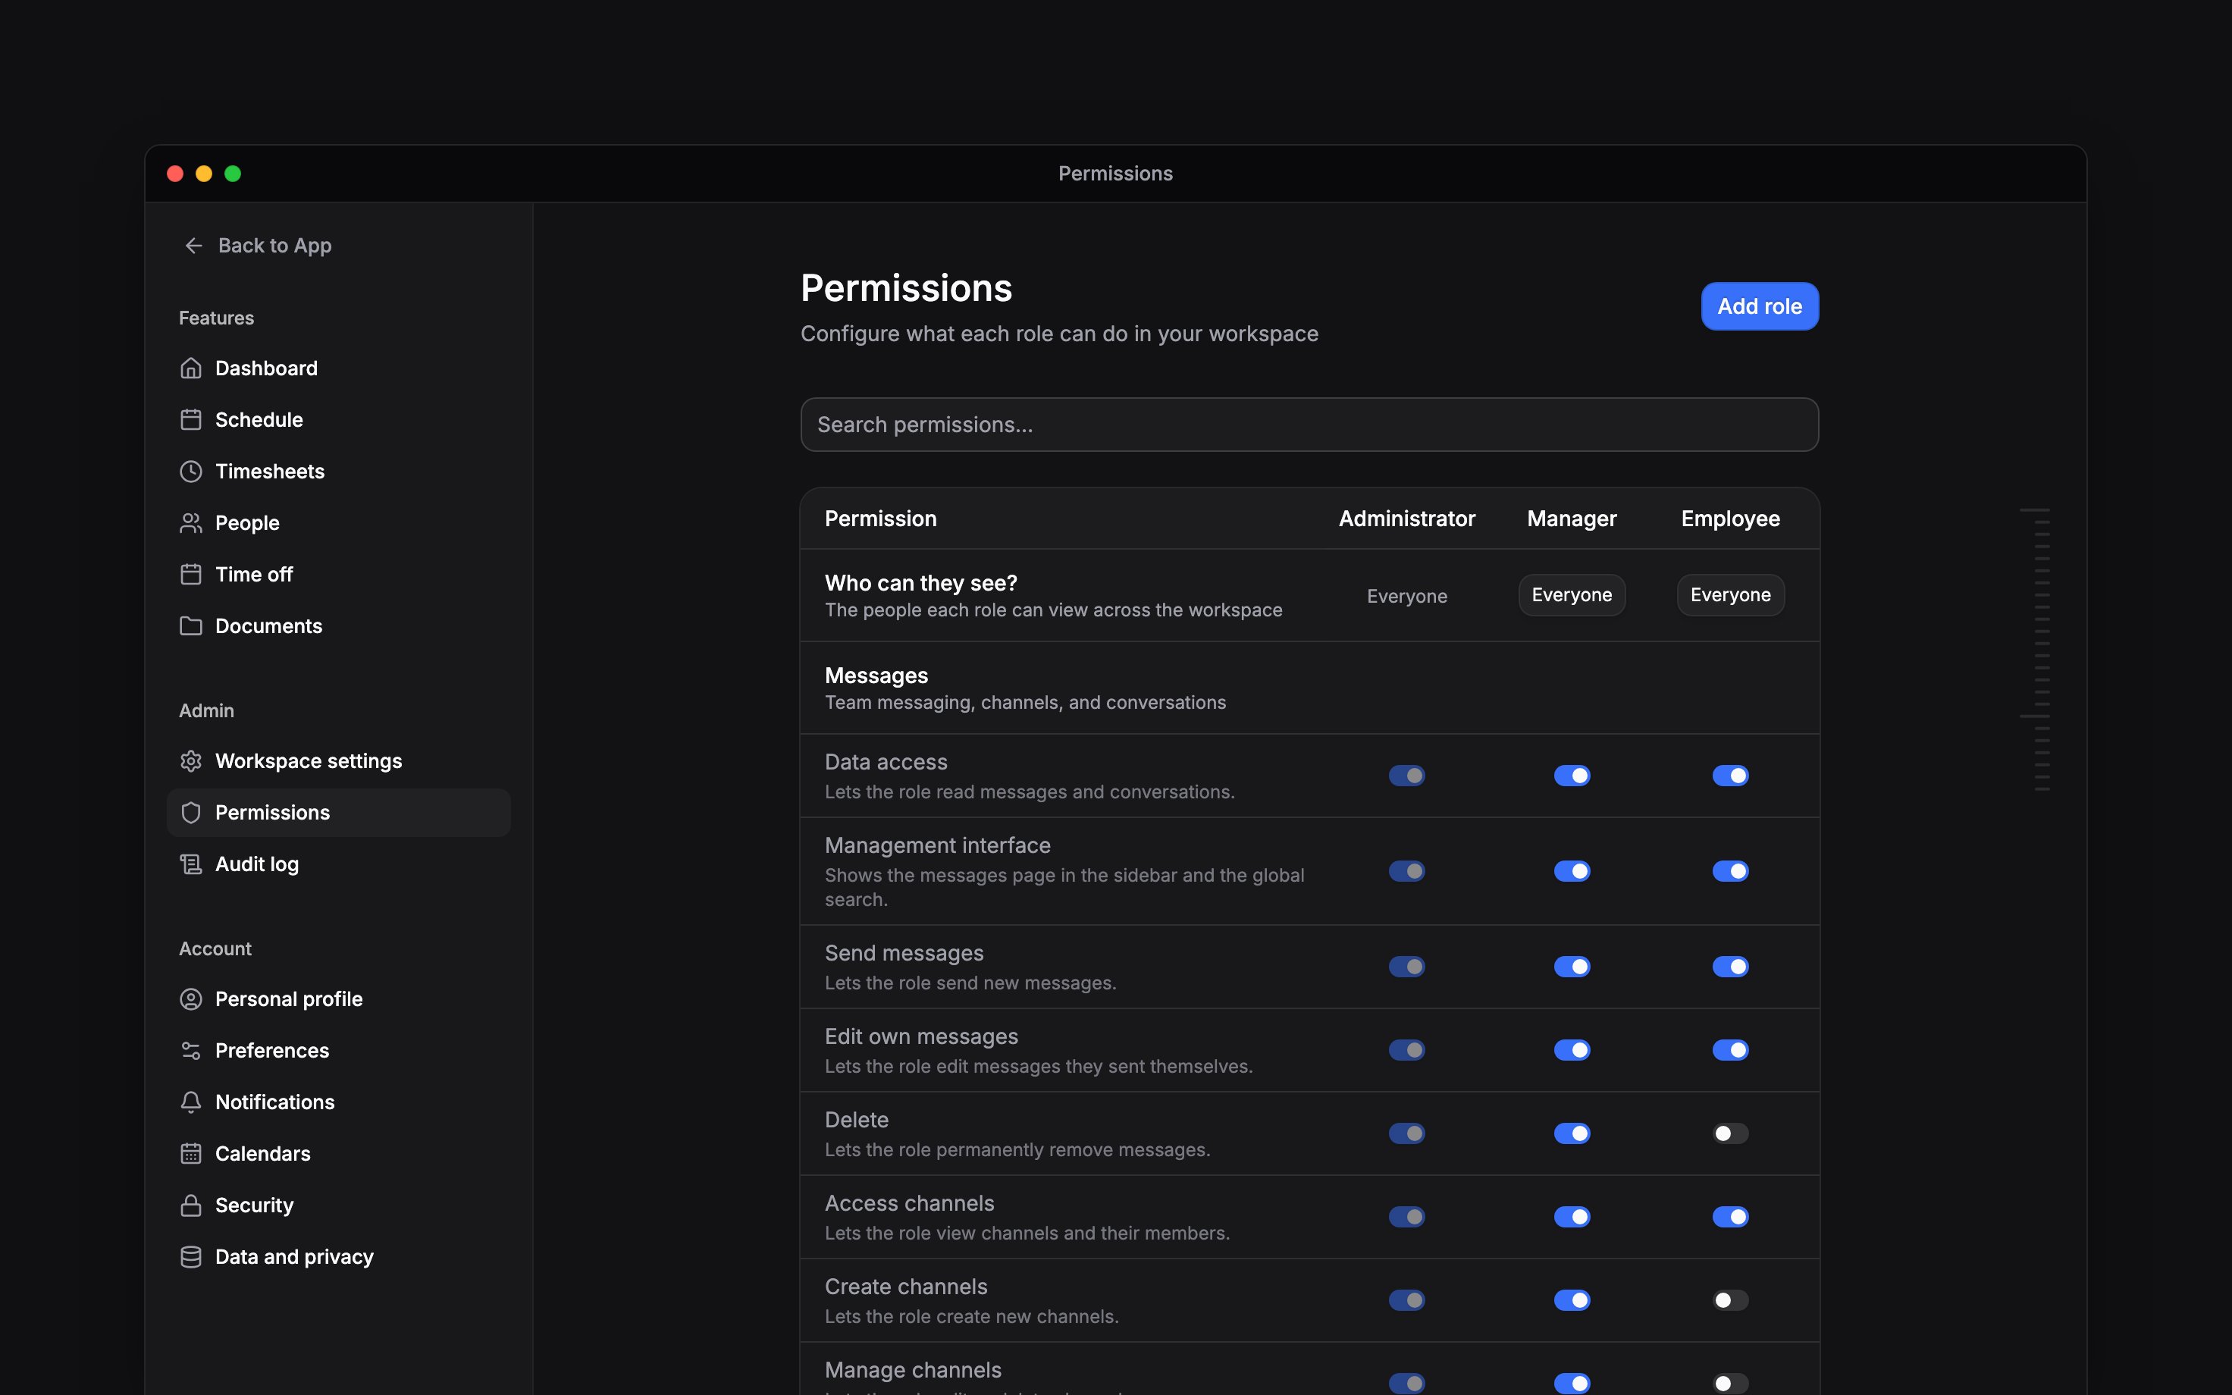Open Audit log section

[x=338, y=864]
